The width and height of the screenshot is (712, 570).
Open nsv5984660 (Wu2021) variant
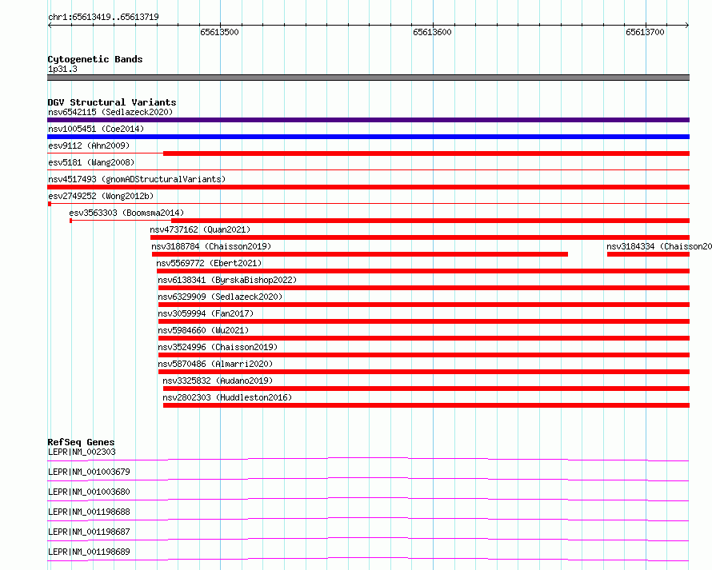click(x=203, y=330)
